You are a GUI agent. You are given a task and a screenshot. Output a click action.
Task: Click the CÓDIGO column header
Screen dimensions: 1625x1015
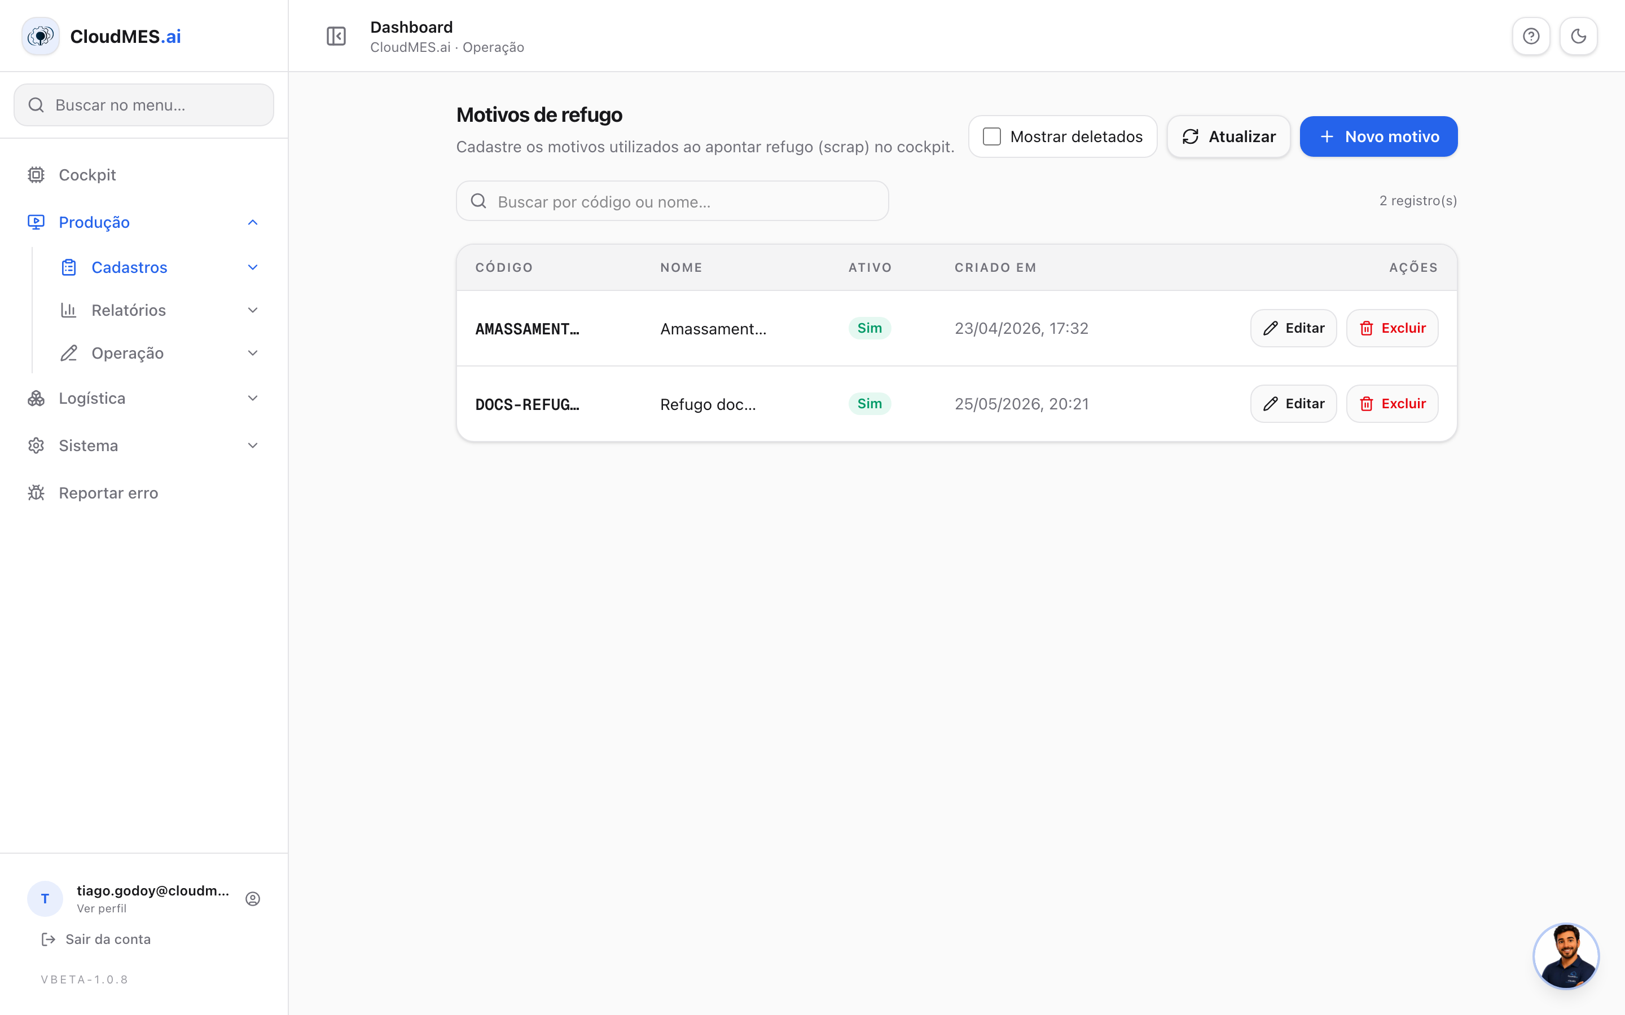click(x=504, y=267)
